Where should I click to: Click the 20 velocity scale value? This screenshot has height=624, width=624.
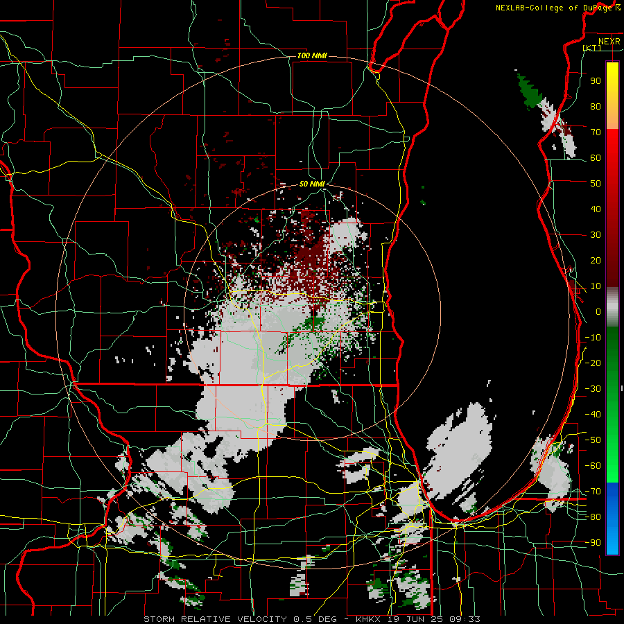tap(596, 261)
